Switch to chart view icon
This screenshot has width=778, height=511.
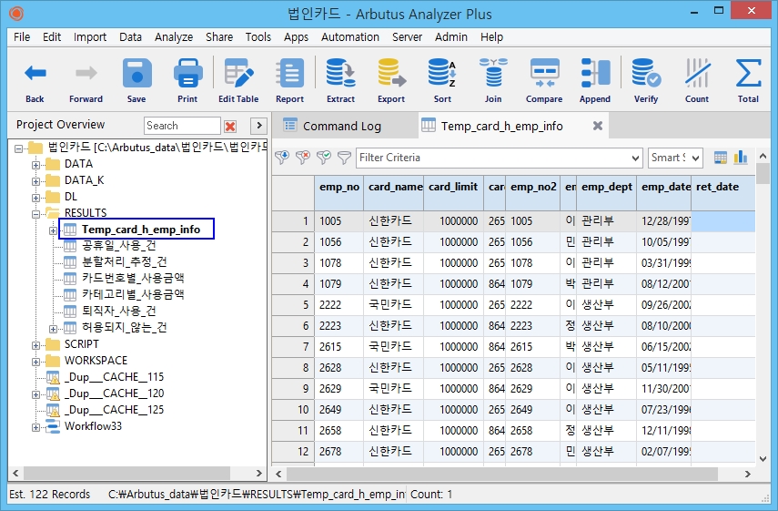(741, 158)
